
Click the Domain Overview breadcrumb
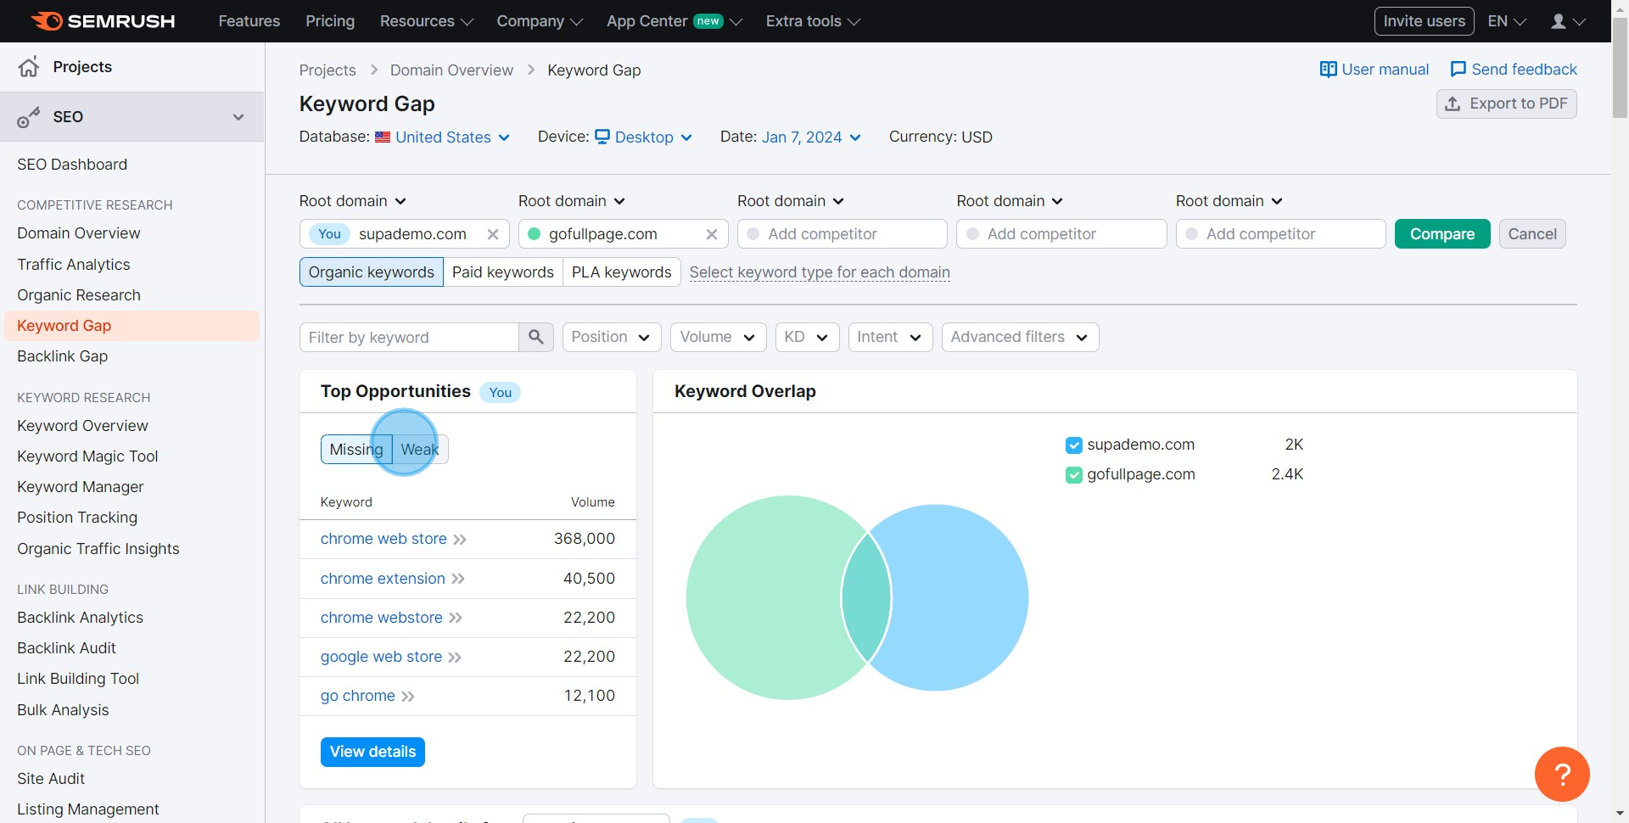(x=451, y=70)
